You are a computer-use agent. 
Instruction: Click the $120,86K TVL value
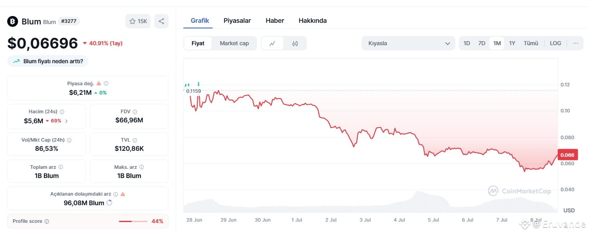(129, 148)
